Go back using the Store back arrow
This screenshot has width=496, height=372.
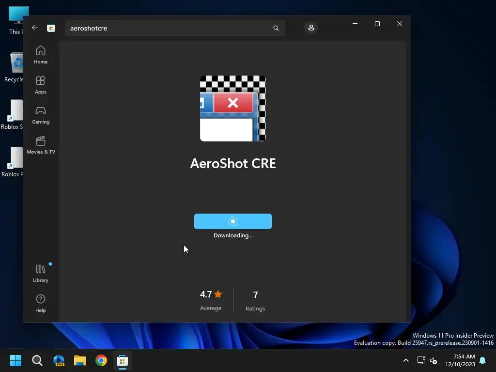[x=35, y=28]
